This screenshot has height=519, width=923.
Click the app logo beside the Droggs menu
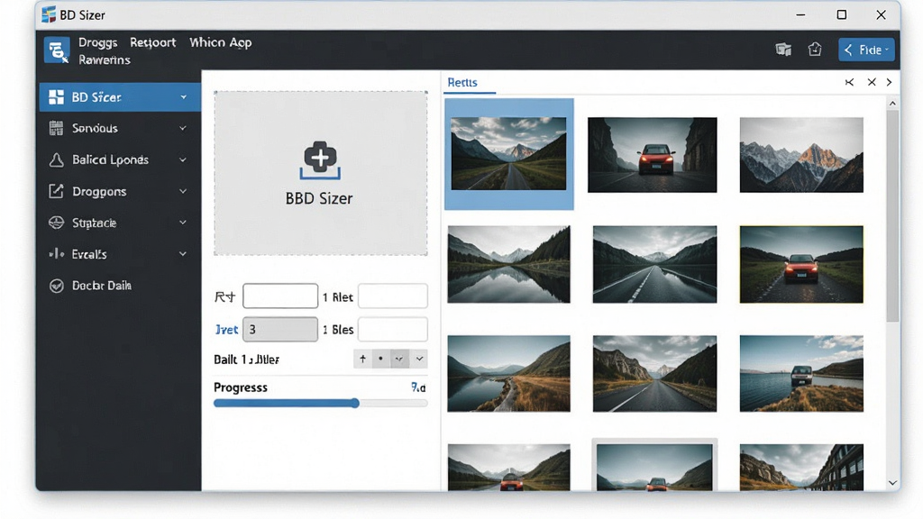57,50
